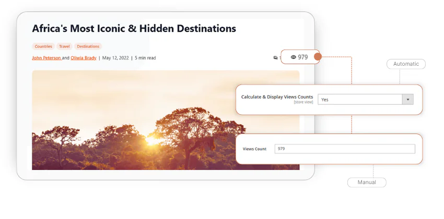Select the 'Yes' value combo box
This screenshot has height=219, width=444.
[360, 100]
